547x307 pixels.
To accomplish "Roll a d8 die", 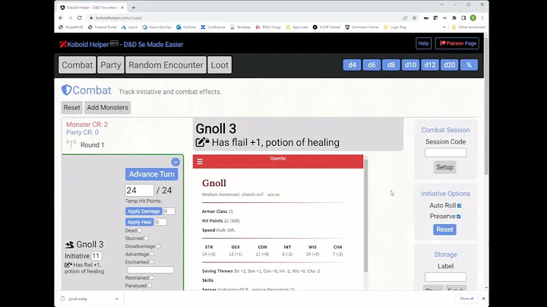I will (391, 65).
